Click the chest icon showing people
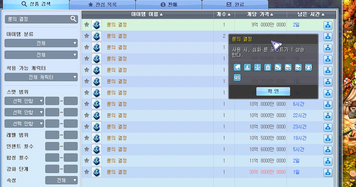This screenshot has width=356, height=187. [x=288, y=67]
